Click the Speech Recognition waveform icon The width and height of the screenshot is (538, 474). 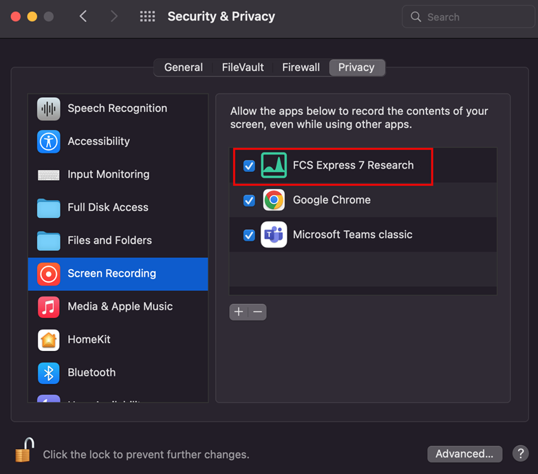[x=48, y=109]
